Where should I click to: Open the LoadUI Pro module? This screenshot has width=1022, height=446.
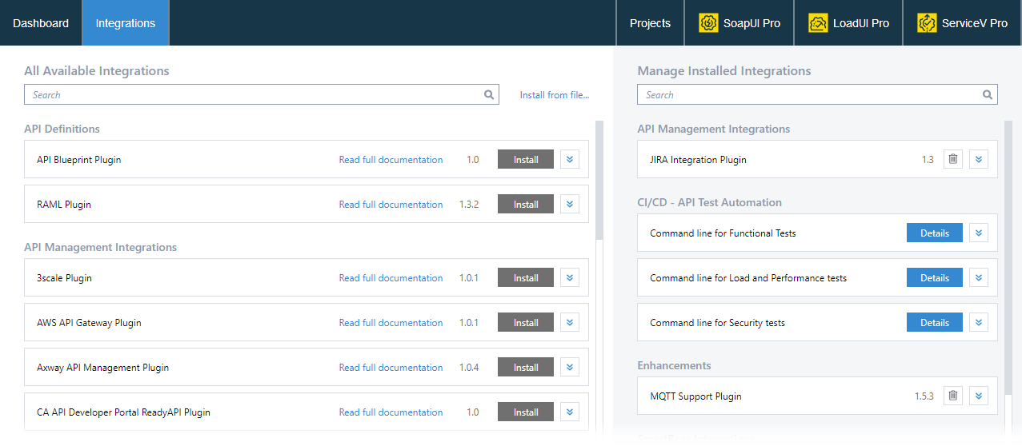[x=848, y=23]
